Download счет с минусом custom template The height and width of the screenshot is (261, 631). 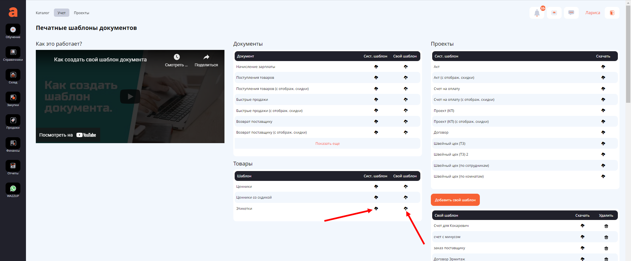[582, 237]
